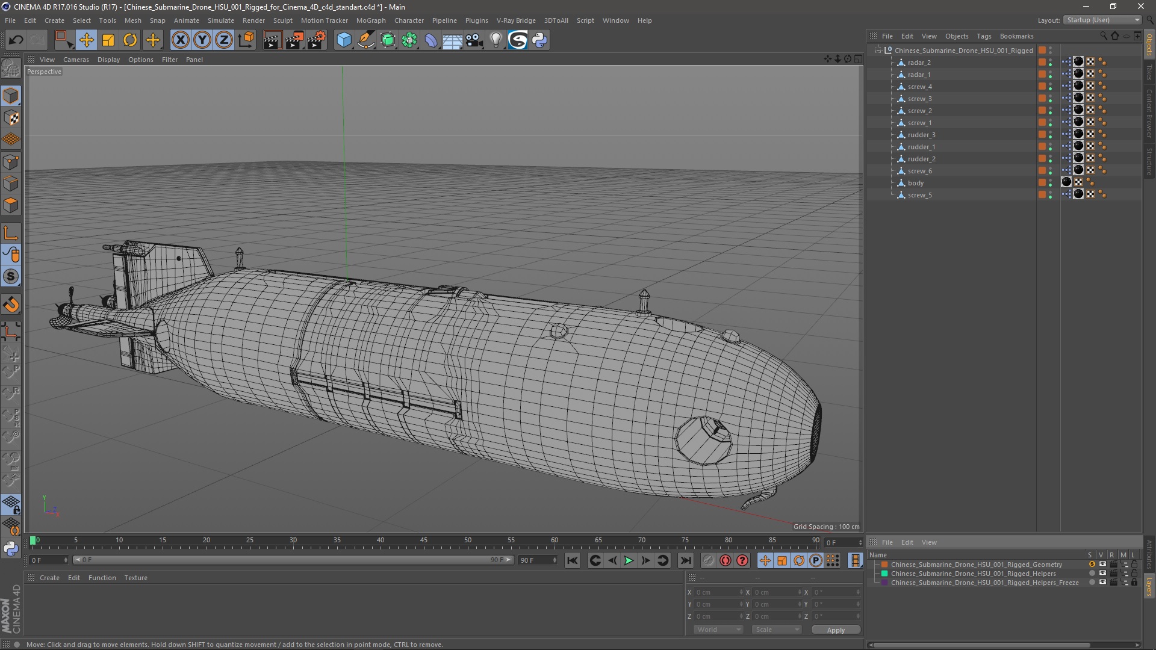The image size is (1156, 650).
Task: Click layer color square of screw_5
Action: (x=1042, y=195)
